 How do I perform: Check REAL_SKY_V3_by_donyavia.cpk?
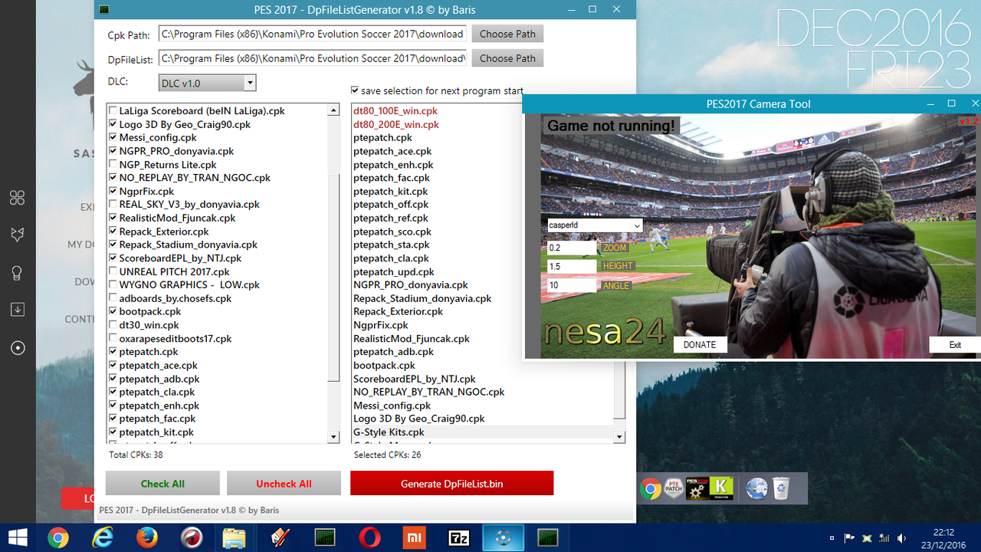point(113,205)
